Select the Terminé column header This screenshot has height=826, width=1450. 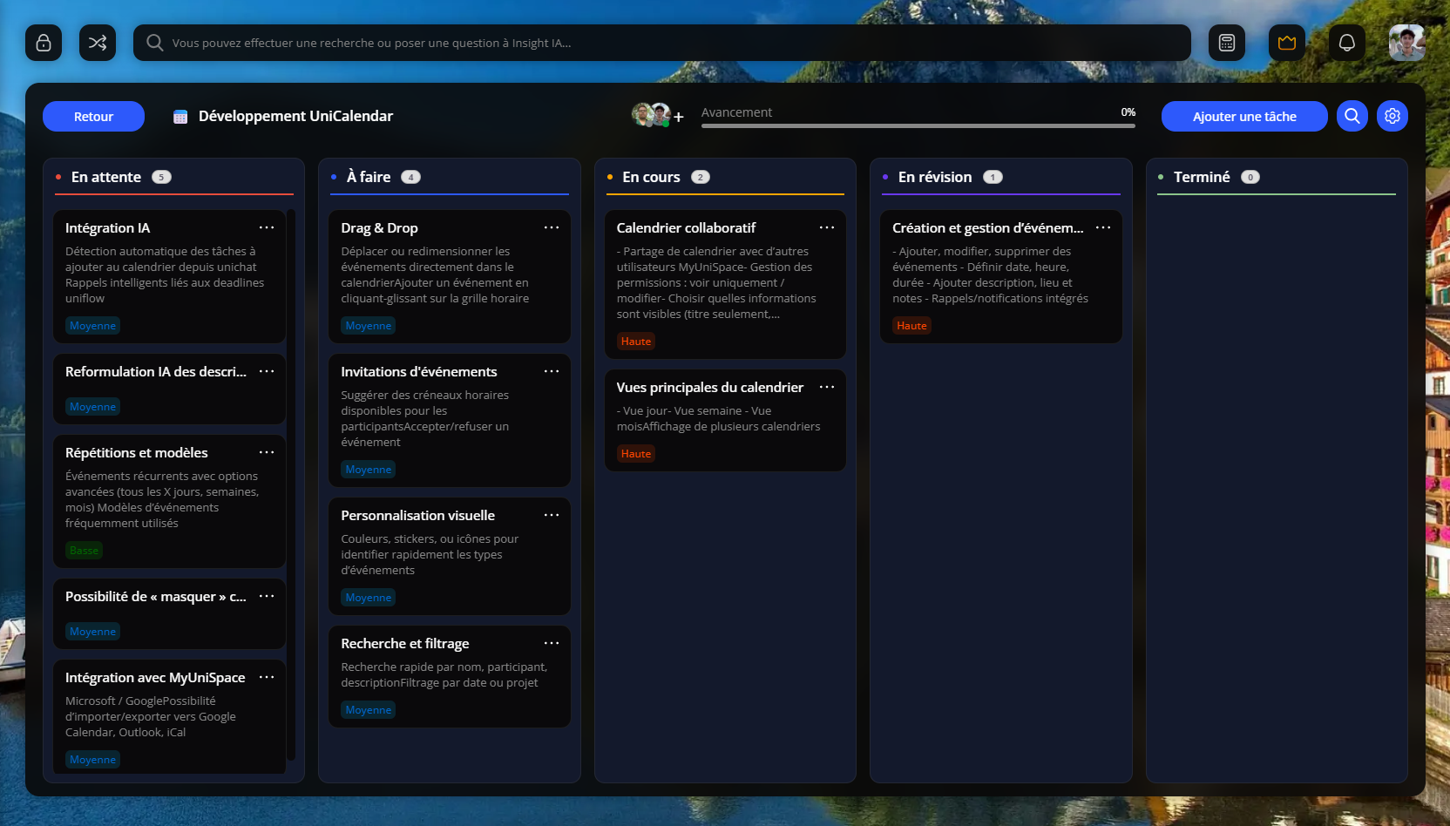[x=1202, y=177]
